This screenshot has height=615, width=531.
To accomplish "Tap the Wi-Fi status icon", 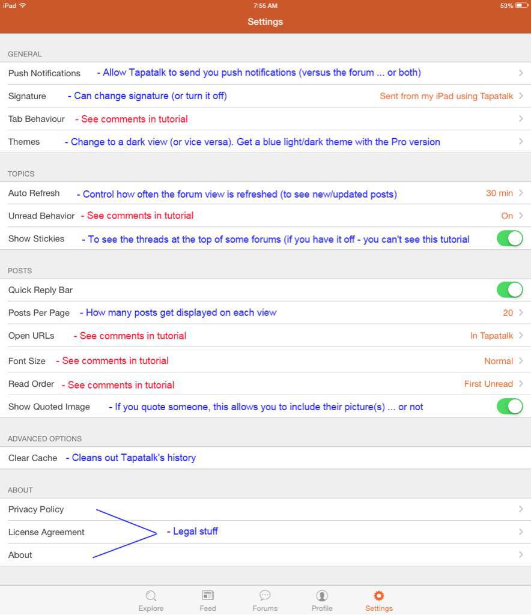I will (22, 5).
